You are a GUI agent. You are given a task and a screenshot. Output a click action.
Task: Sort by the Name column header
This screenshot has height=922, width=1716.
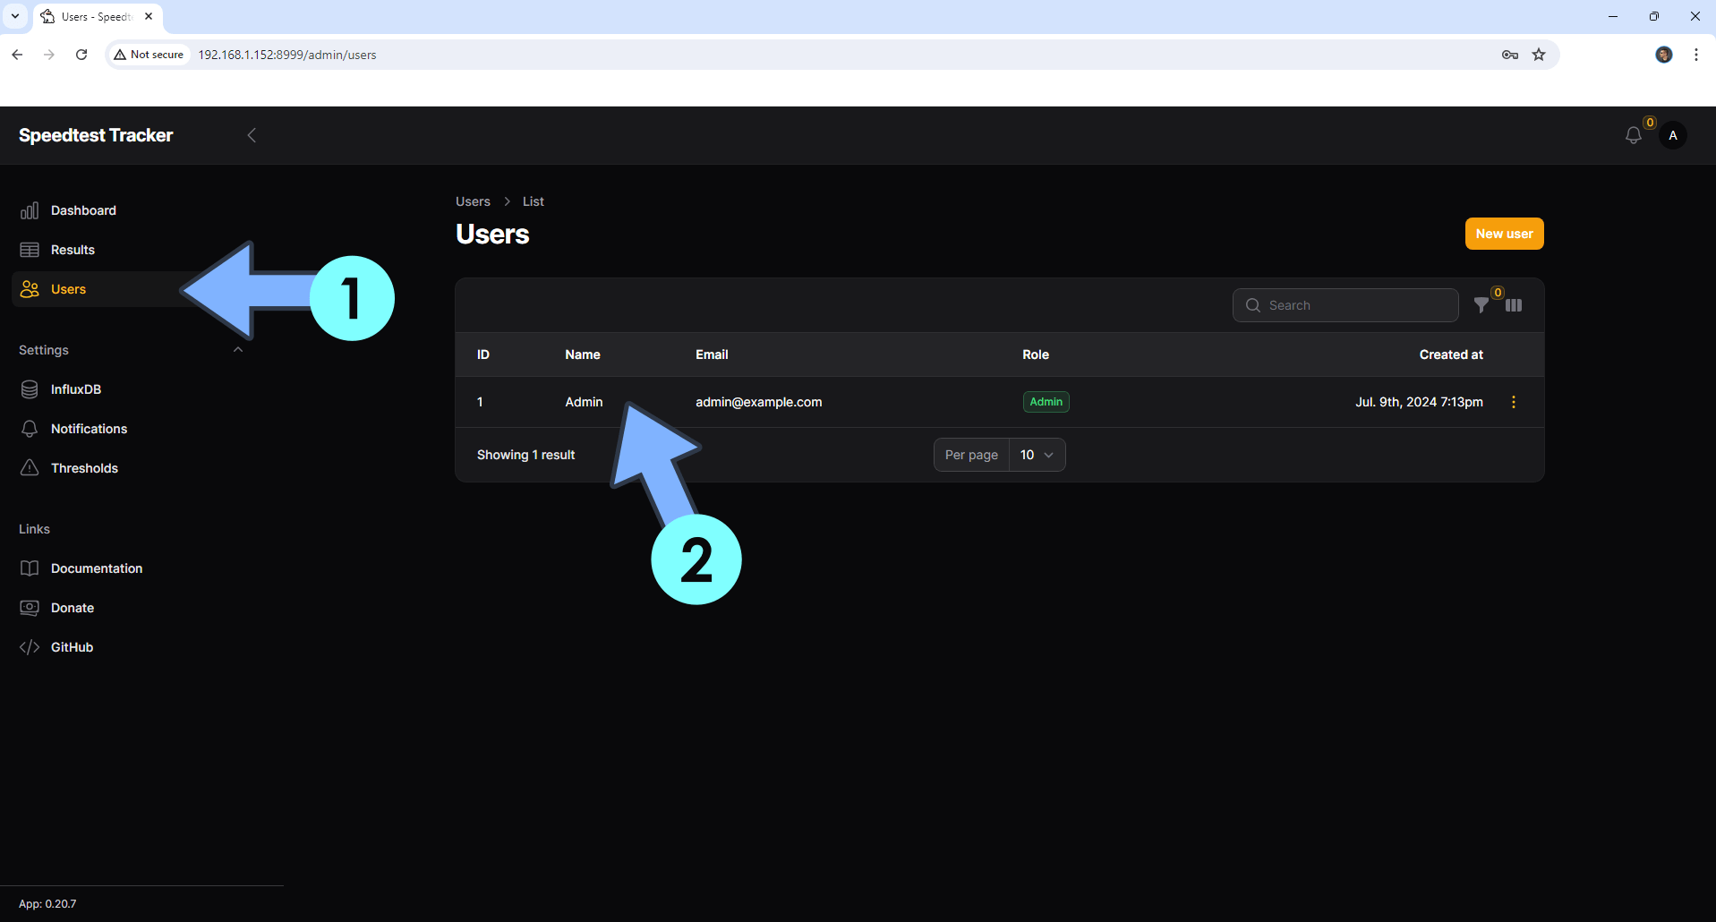click(x=583, y=354)
